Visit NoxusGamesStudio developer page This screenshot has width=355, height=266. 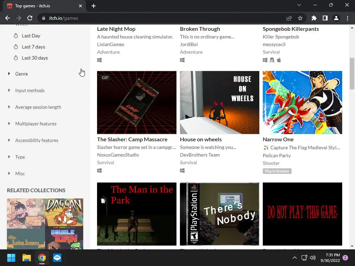coord(118,155)
